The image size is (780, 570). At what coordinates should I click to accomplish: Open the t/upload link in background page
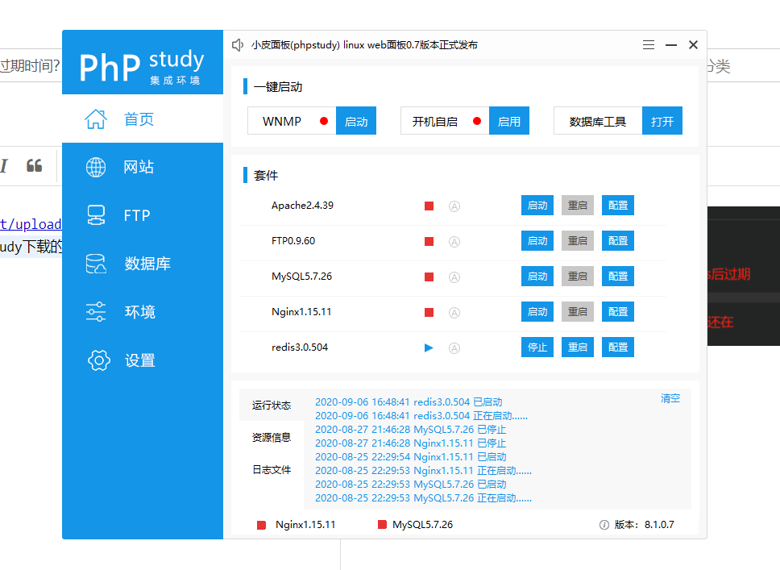point(31,224)
